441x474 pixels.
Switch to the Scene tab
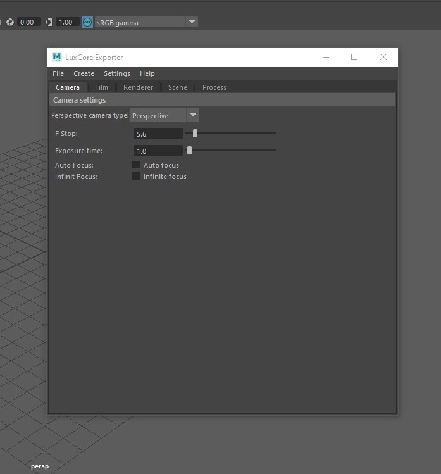point(178,87)
